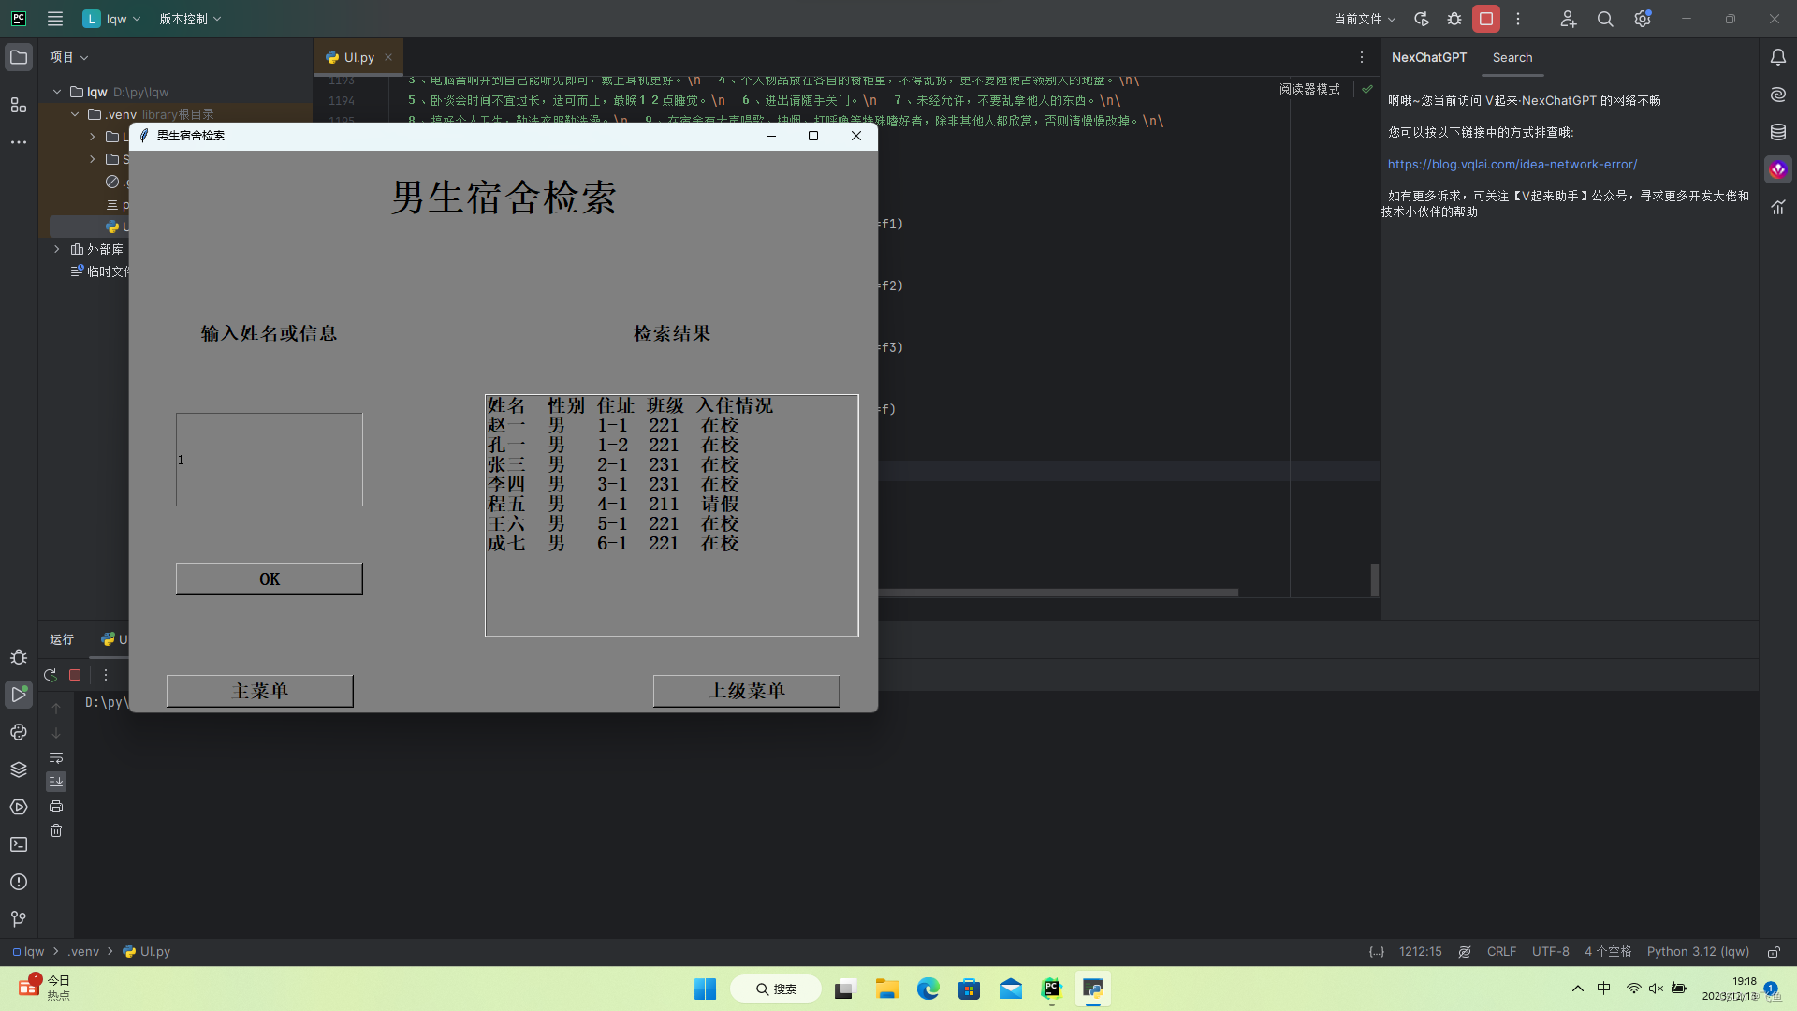This screenshot has width=1797, height=1011.
Task: Open Windows Start menu
Action: [706, 989]
